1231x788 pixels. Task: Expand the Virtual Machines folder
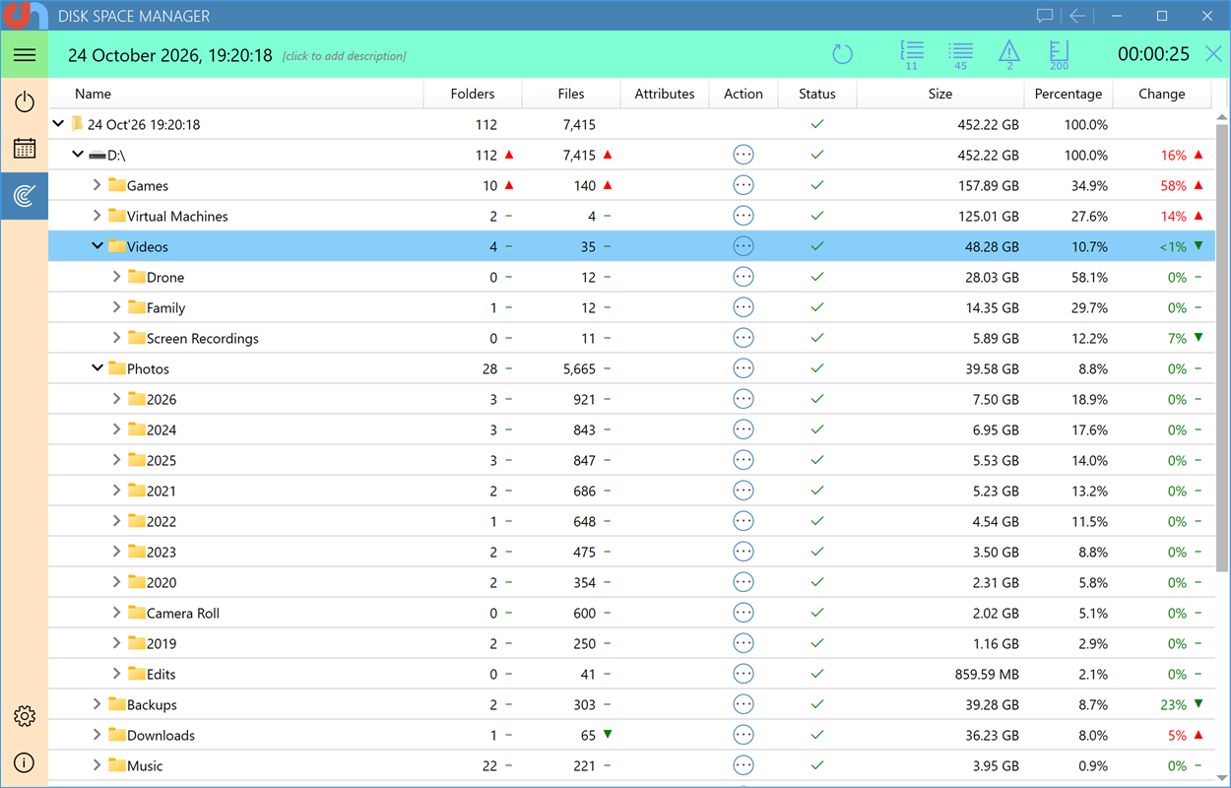(97, 216)
